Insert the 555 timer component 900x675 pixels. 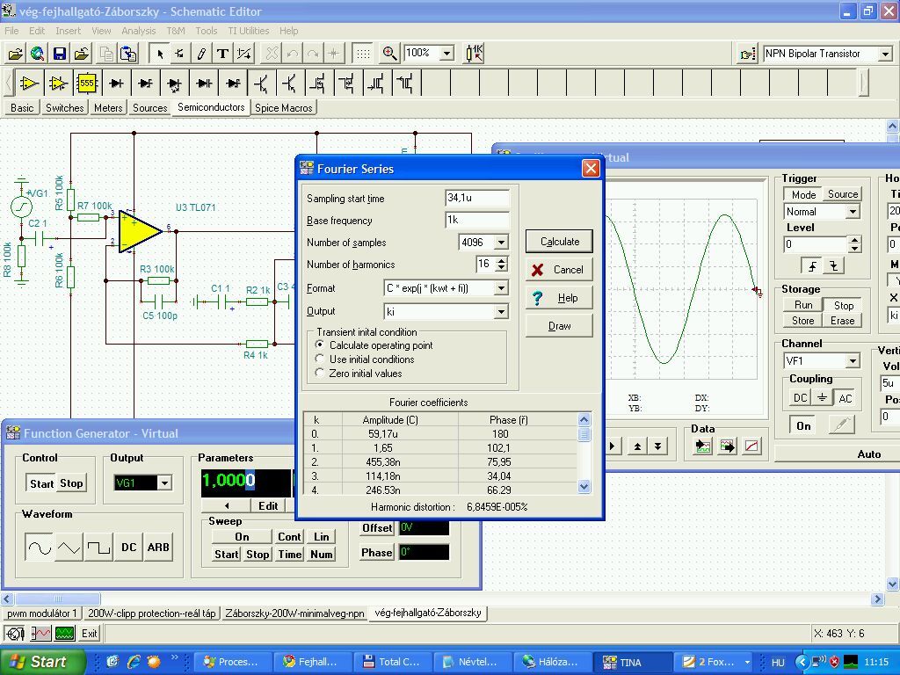click(87, 83)
